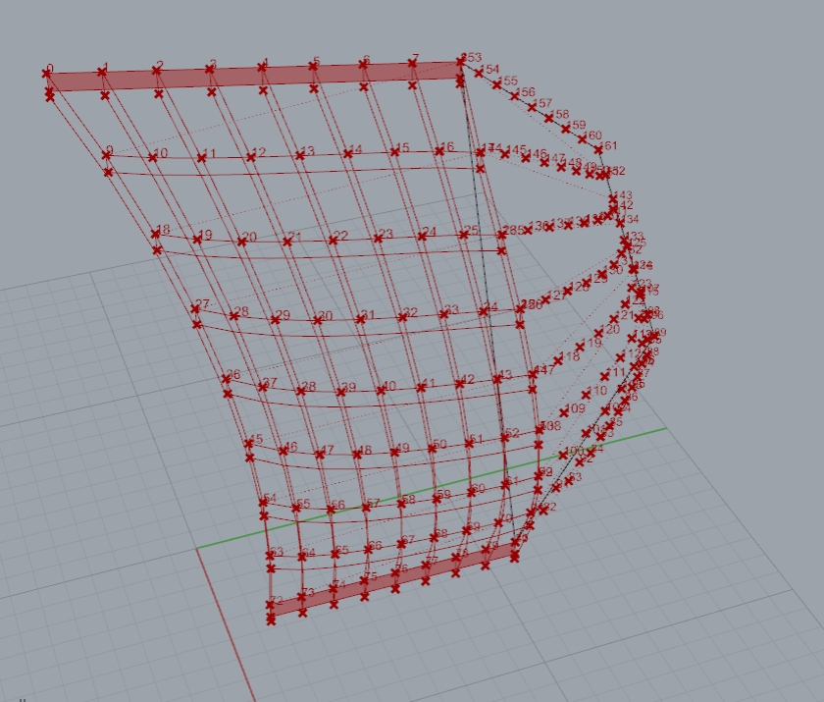Viewport: 824px width, 702px height.
Task: Select point 161 on the curved edge
Action: pos(598,149)
